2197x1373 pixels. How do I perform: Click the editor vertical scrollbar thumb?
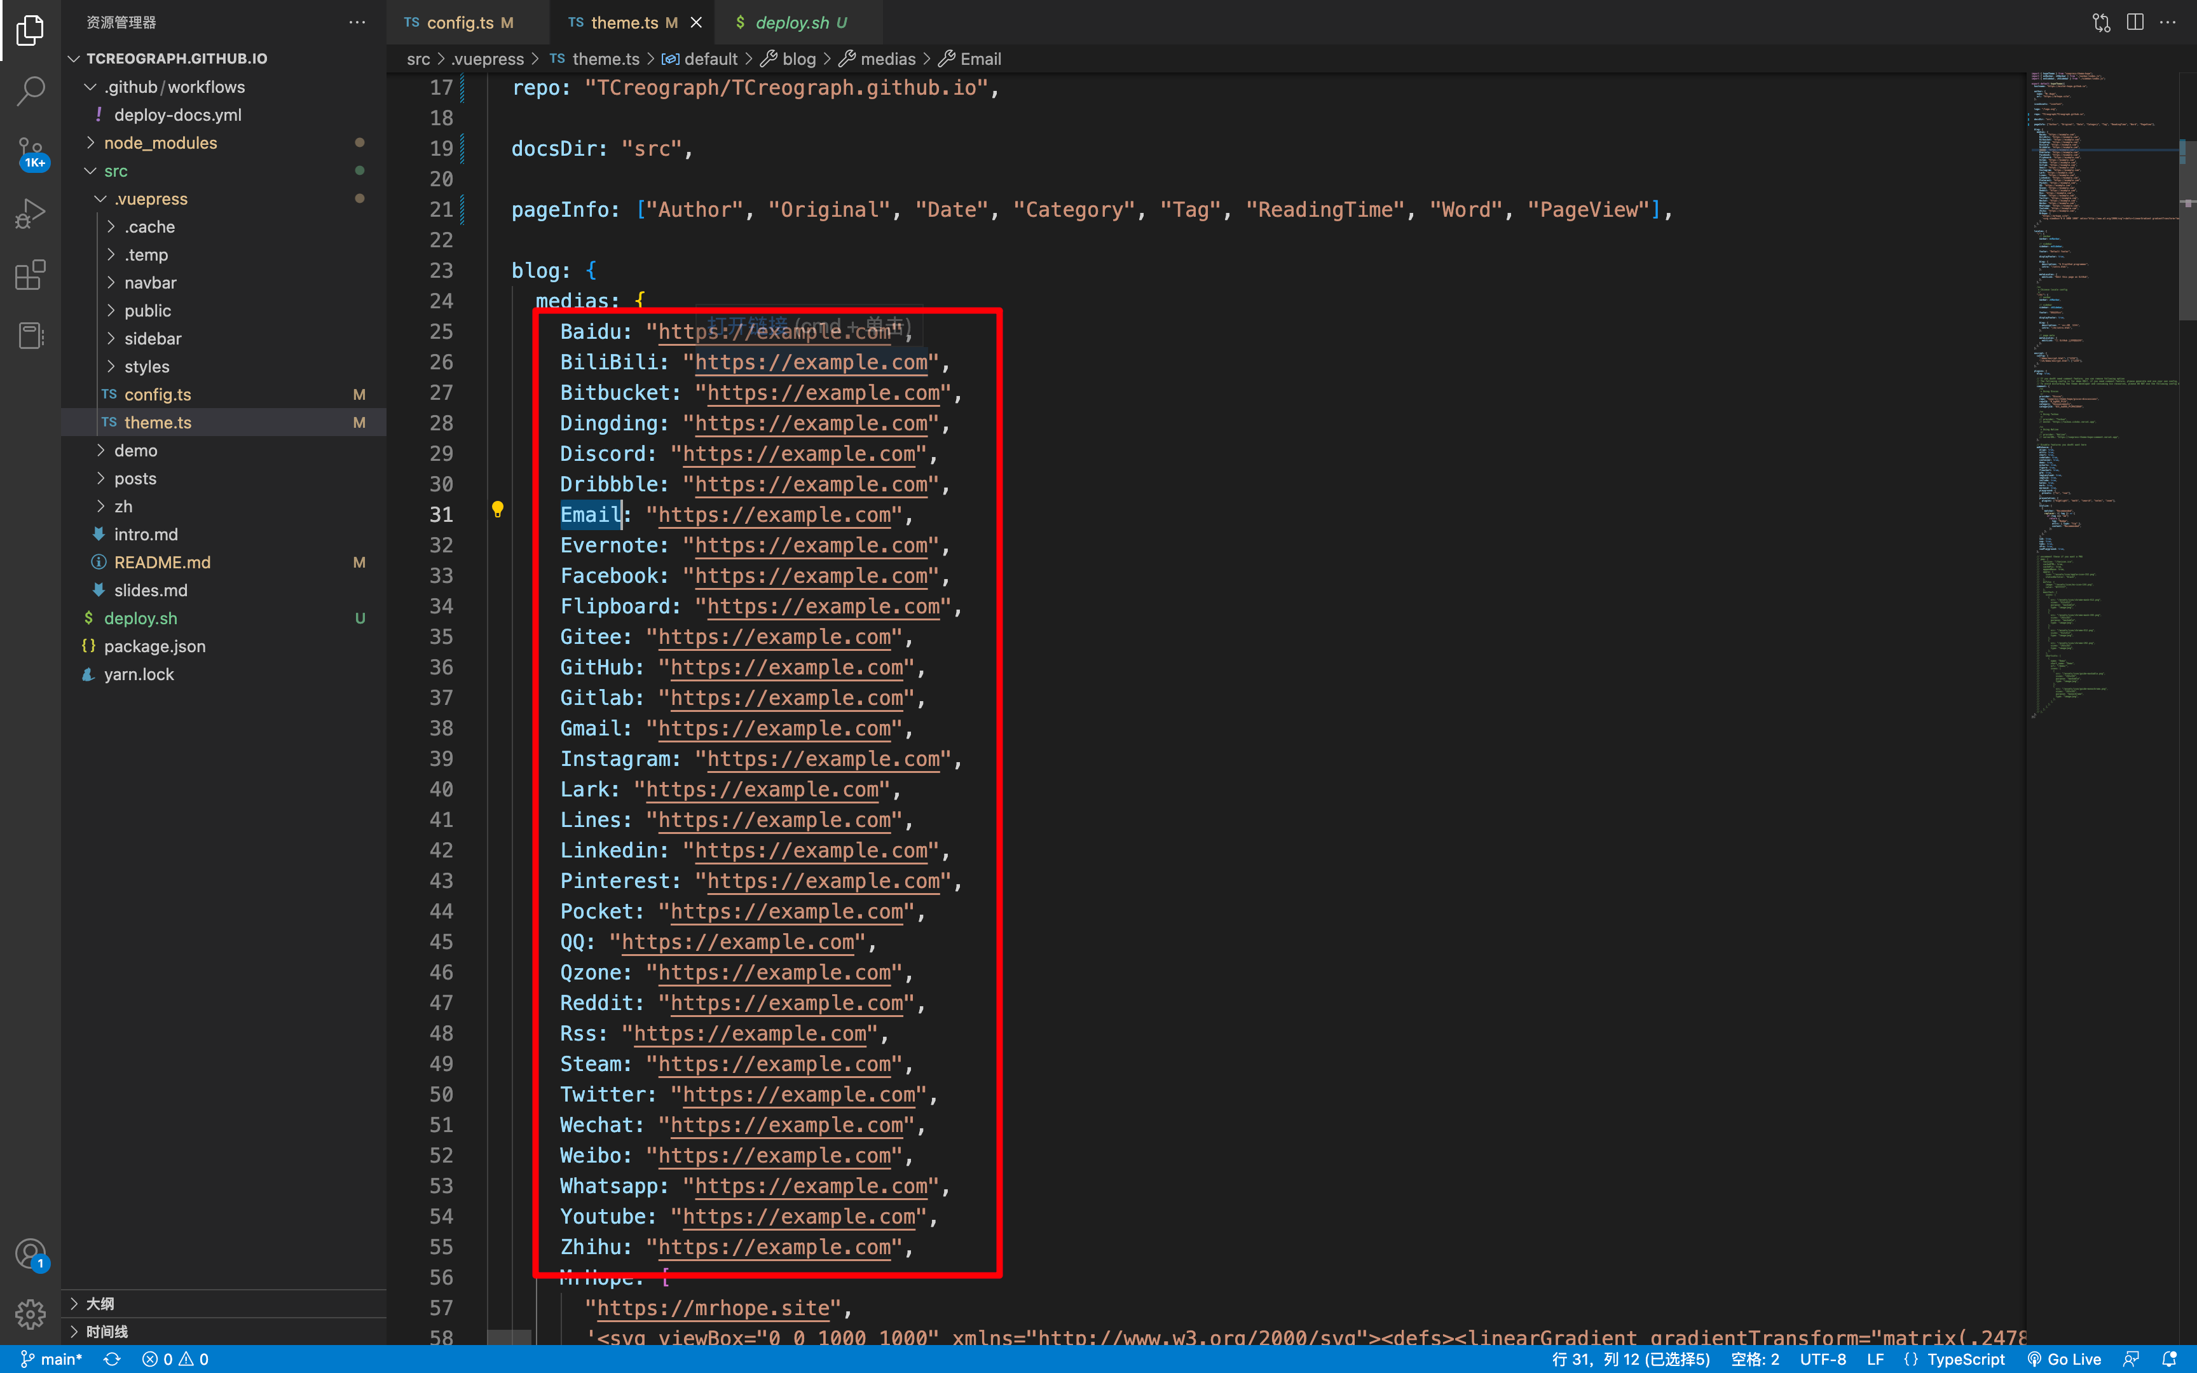click(x=2187, y=229)
